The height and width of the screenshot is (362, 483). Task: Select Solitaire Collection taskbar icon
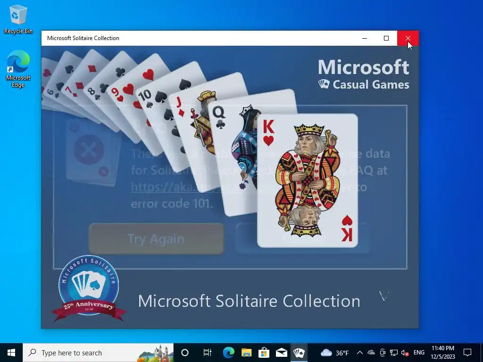[299, 353]
